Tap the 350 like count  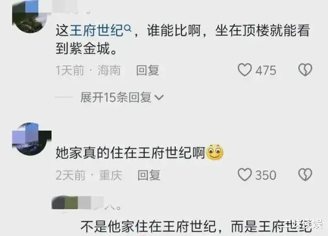click(x=266, y=175)
